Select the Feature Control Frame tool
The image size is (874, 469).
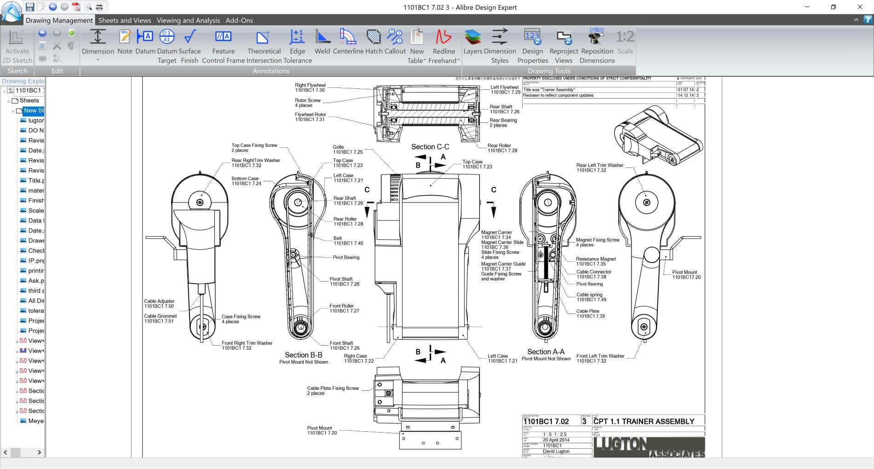click(x=224, y=46)
